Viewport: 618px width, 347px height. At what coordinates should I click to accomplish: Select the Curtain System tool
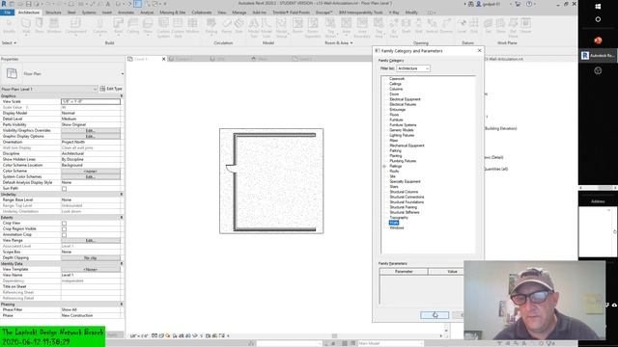click(163, 28)
